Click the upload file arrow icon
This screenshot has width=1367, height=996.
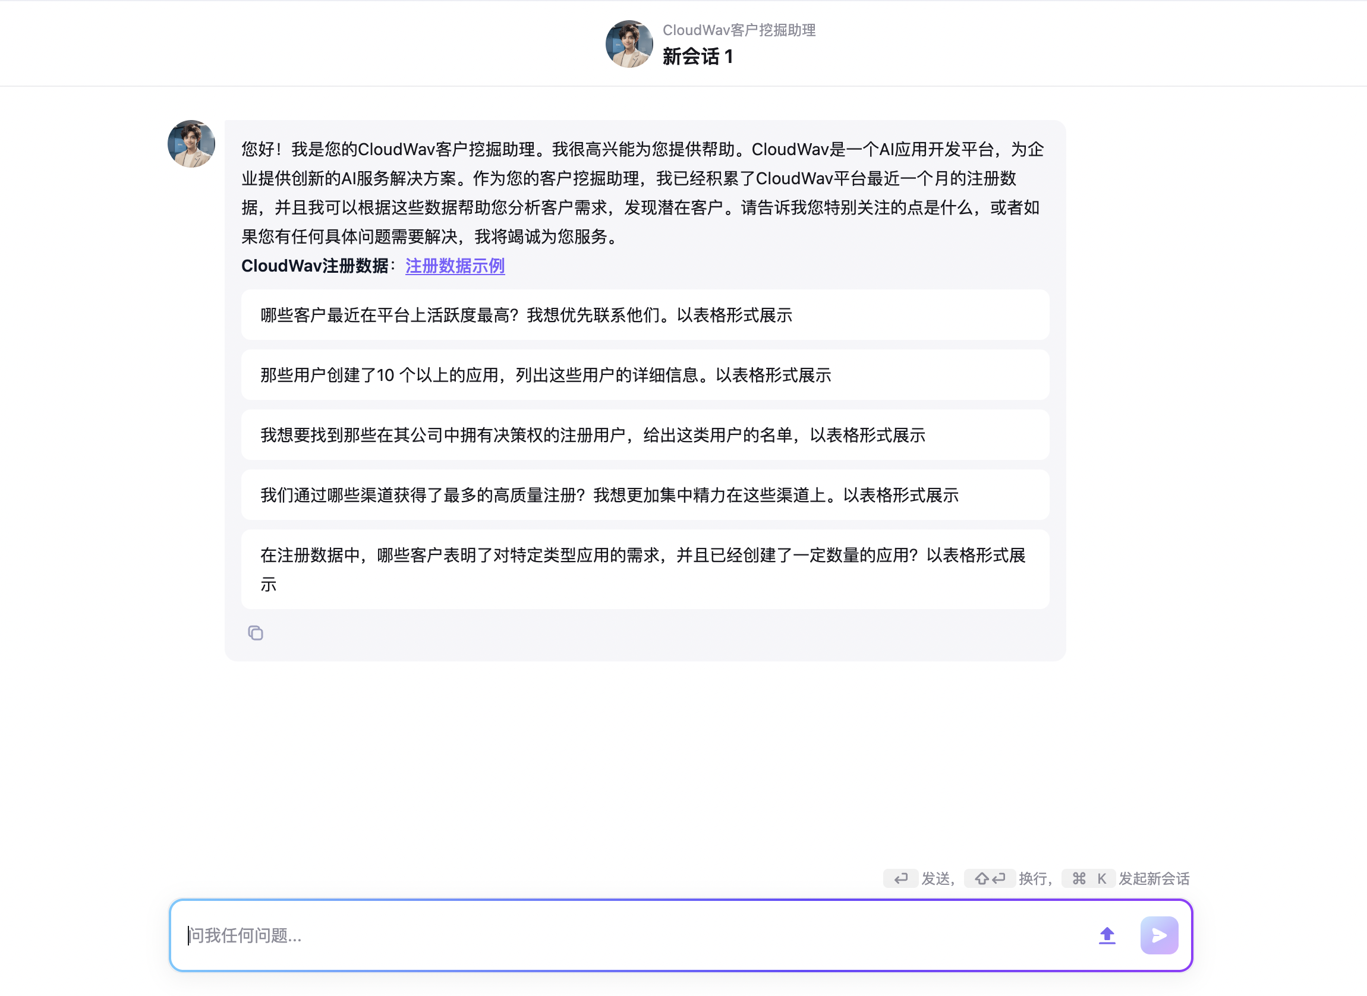tap(1107, 935)
